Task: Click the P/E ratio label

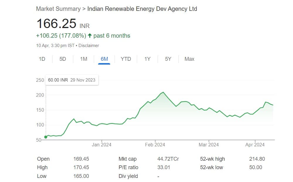Action: (x=128, y=167)
